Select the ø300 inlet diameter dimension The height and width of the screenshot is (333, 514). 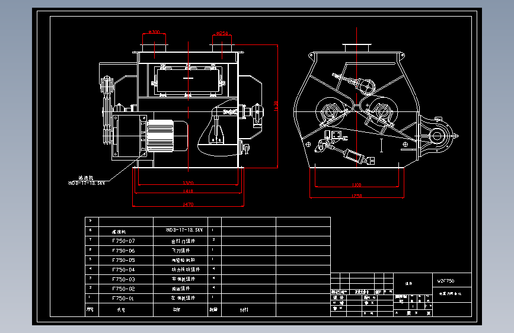[154, 32]
